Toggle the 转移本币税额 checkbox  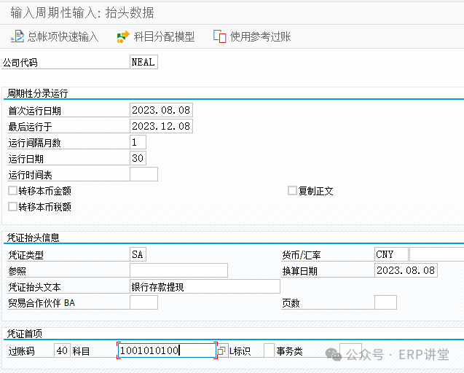click(12, 207)
